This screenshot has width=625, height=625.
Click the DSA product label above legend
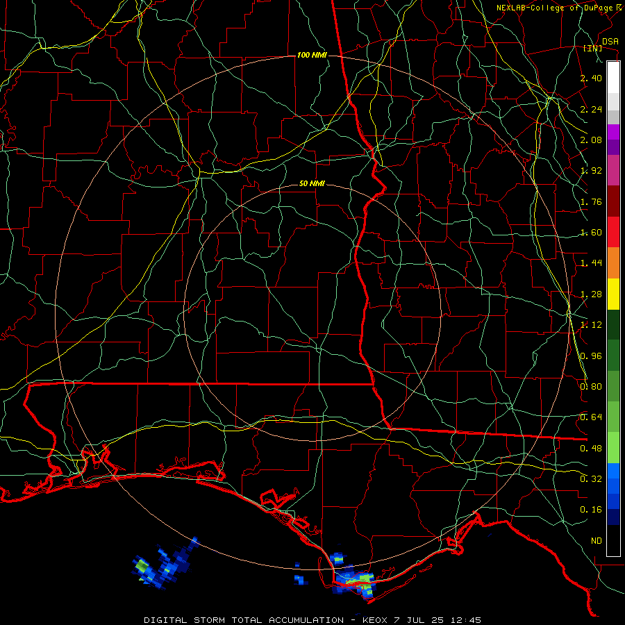(x=610, y=41)
